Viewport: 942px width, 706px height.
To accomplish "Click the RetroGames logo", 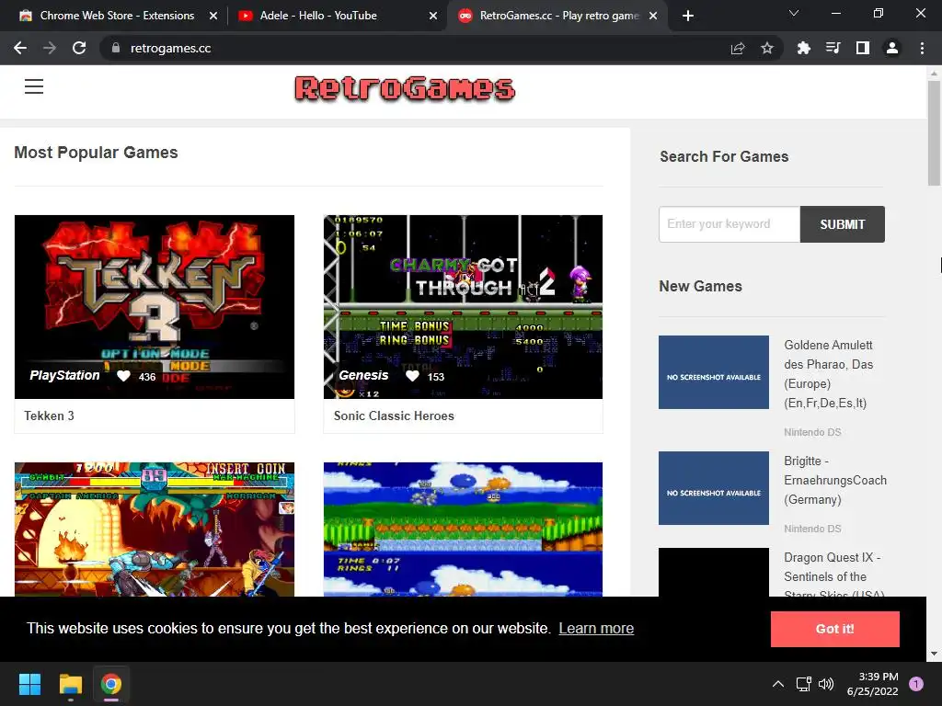I will coord(405,88).
